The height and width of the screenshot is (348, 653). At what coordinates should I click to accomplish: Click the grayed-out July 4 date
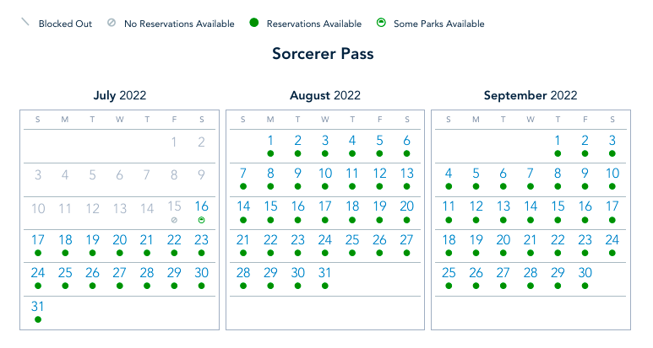click(65, 174)
